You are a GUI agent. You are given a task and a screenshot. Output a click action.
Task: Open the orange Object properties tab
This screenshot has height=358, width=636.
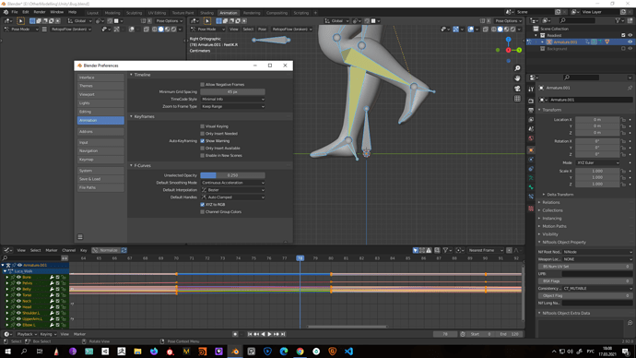[x=531, y=150]
